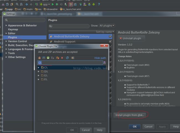The width and height of the screenshot is (180, 133).
Task: Click the settings search field in the sidebar
Action: [25, 20]
